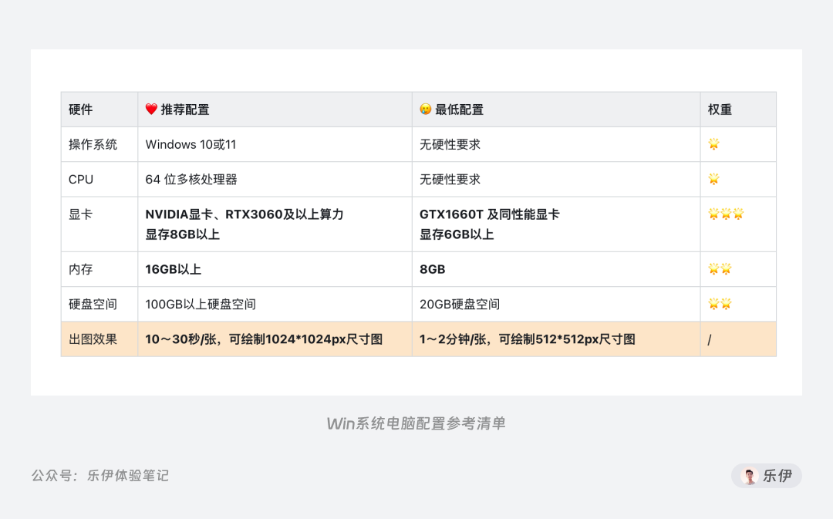The image size is (833, 519).
Task: Click the 乐伊 badge button
Action: click(766, 476)
